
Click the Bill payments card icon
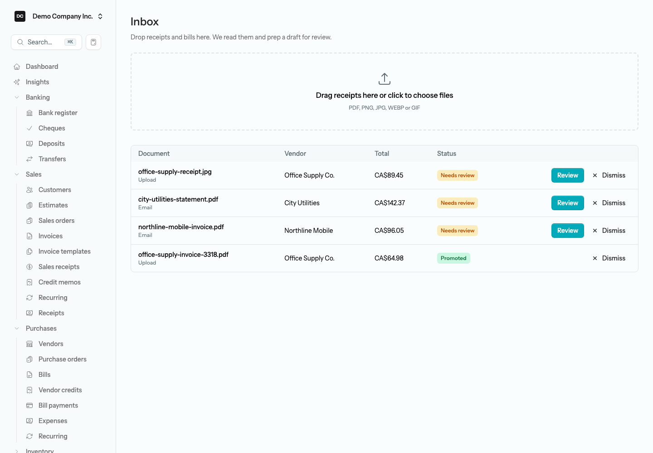pyautogui.click(x=29, y=405)
